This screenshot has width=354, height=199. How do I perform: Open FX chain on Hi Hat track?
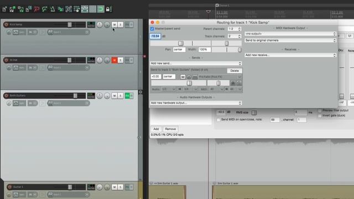[127, 60]
